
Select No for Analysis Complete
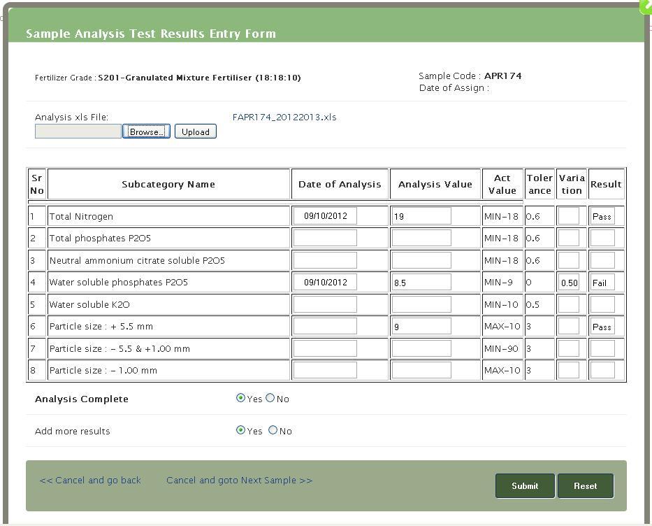point(270,398)
